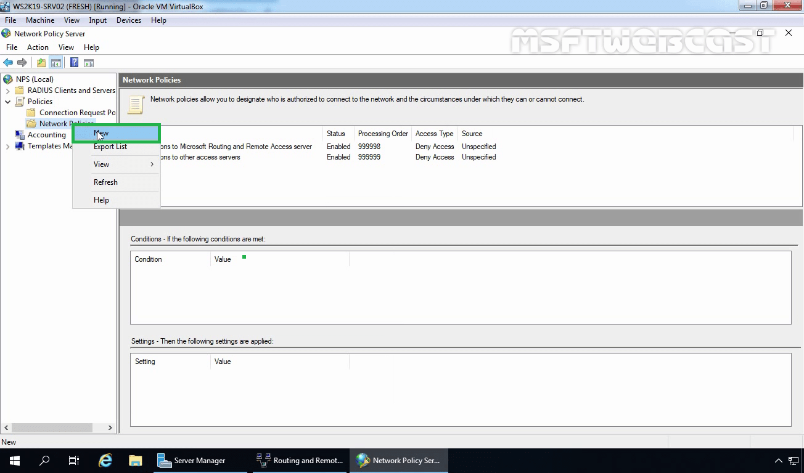Screen dimensions: 804x473
Task: Choose Refresh from the context menu
Action: click(x=117, y=182)
